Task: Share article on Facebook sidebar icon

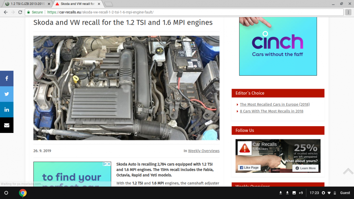Action: 6,78
